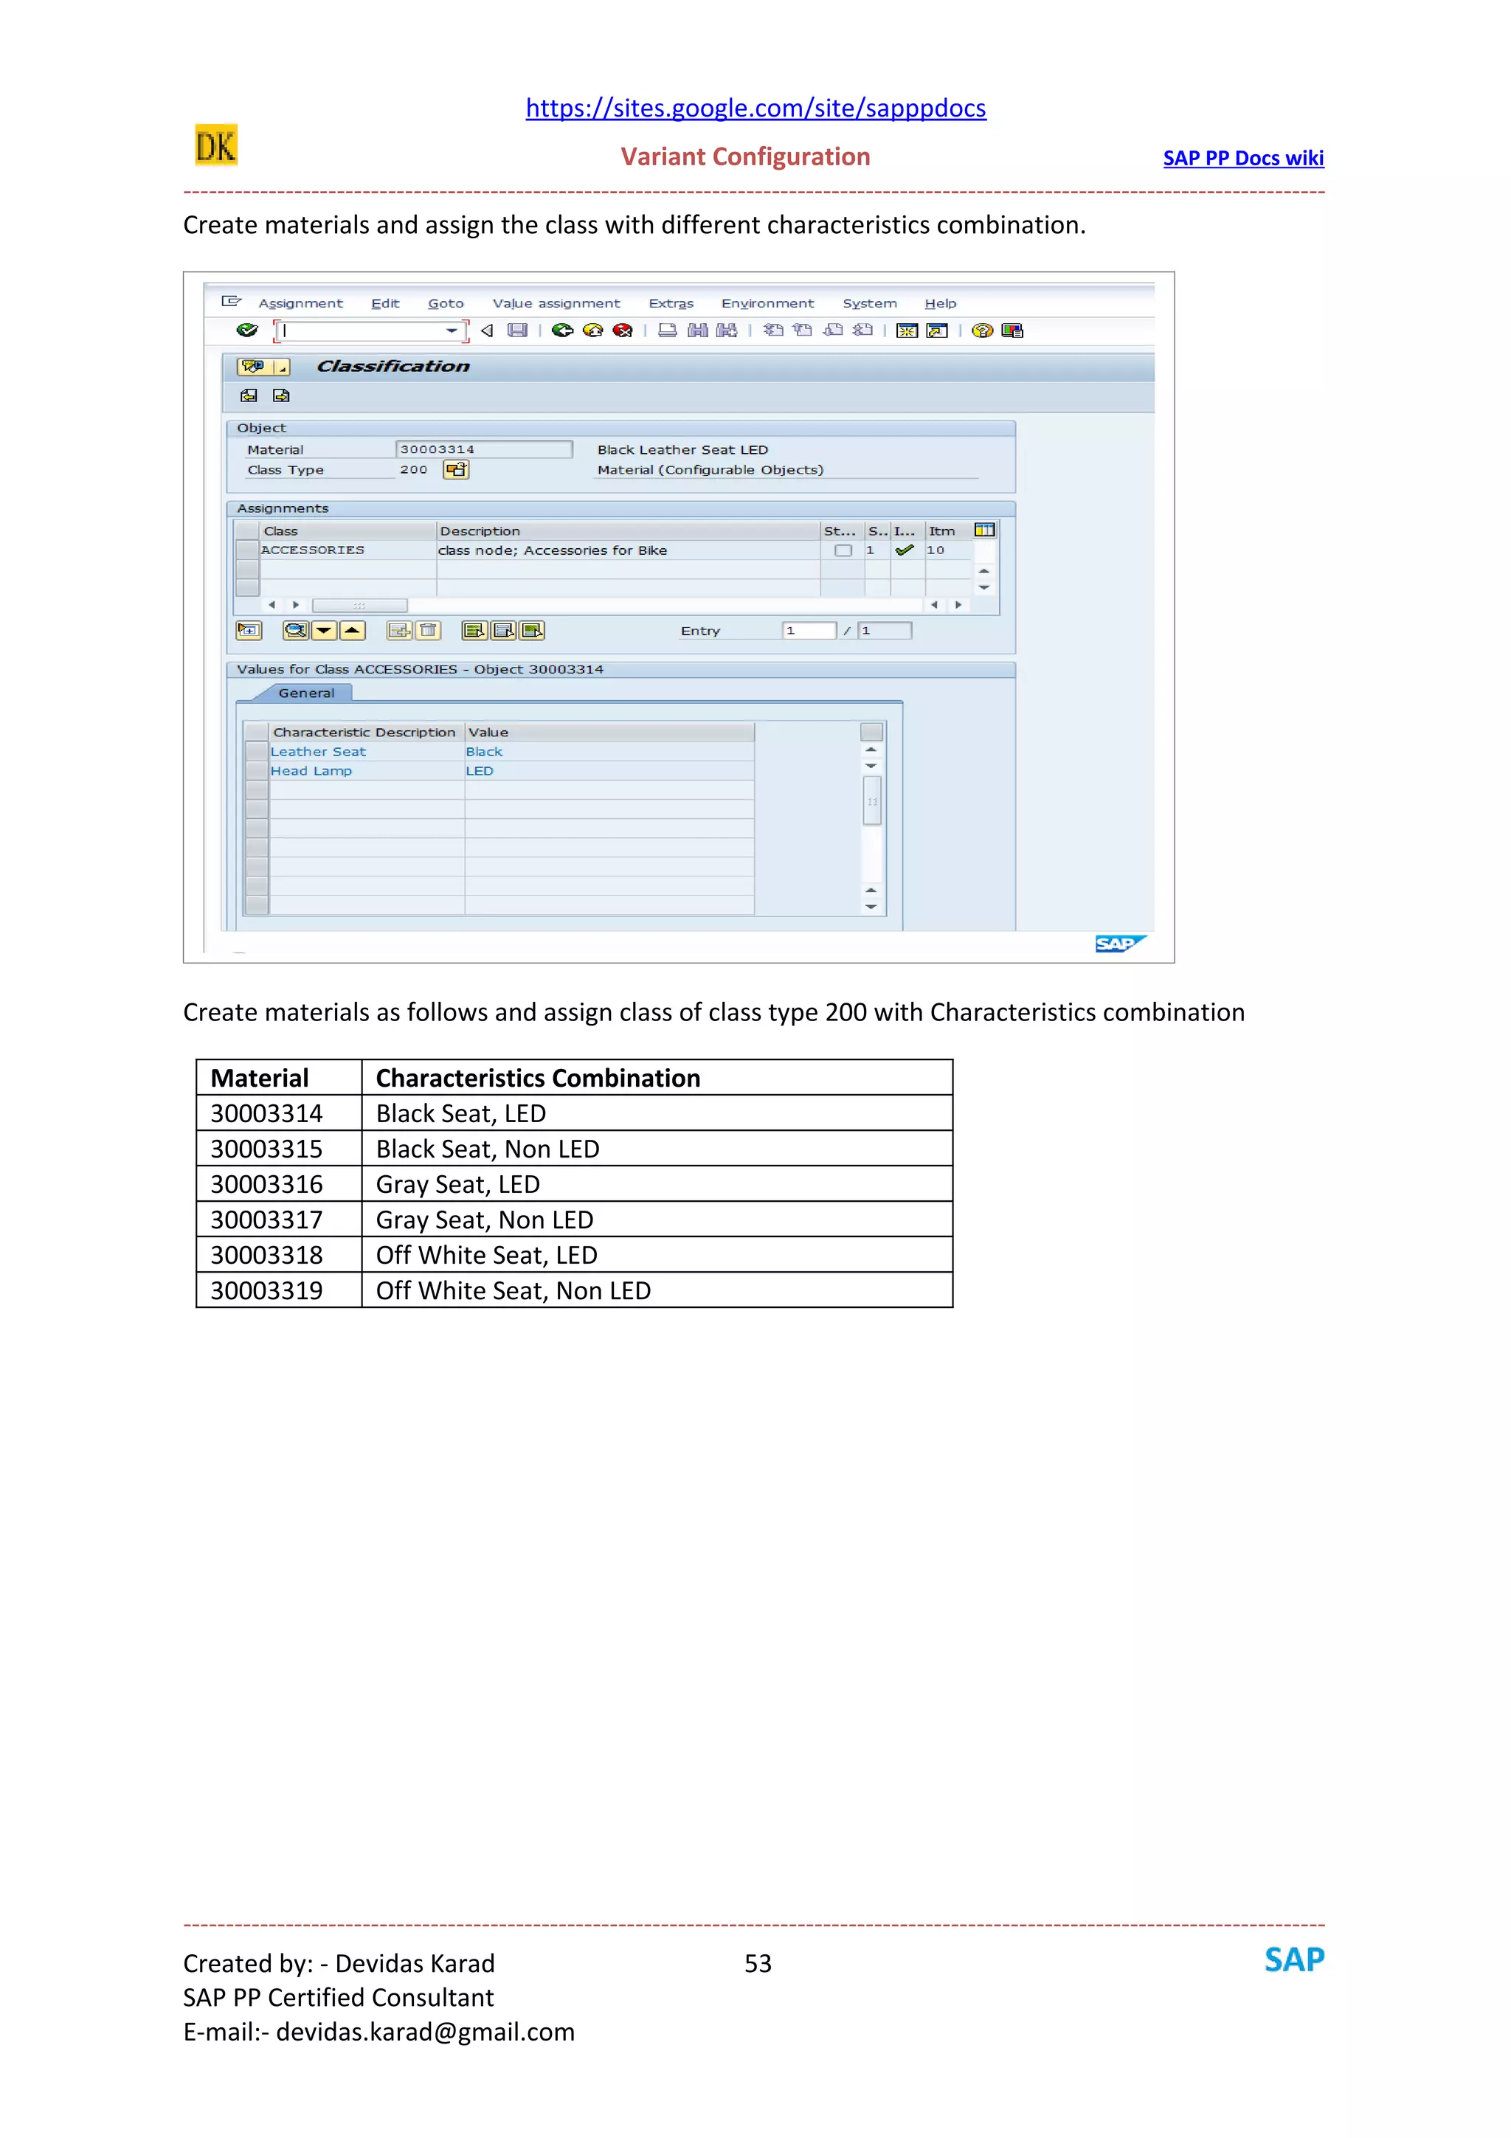Click the yellow Help question mark icon
The width and height of the screenshot is (1511, 2138).
982,331
